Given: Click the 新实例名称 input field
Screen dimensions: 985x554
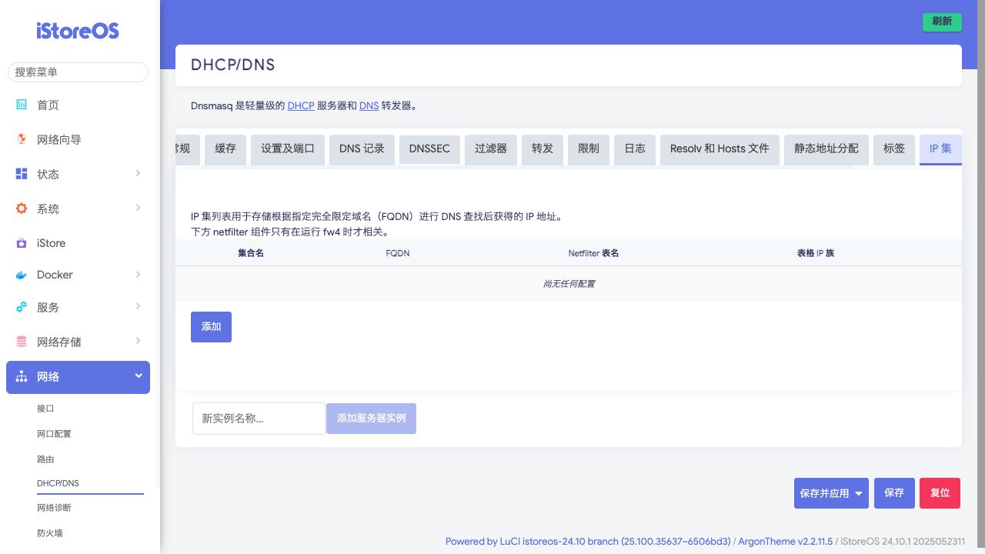Looking at the screenshot, I should (x=259, y=419).
